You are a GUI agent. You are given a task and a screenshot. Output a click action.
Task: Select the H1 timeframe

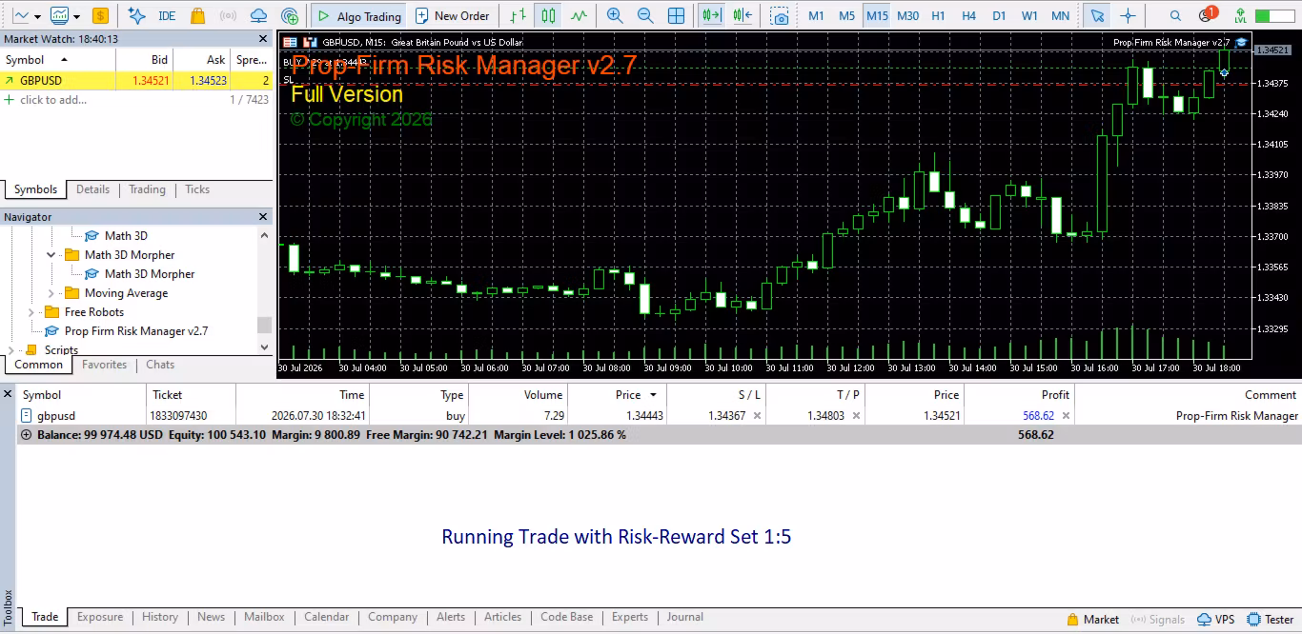click(x=939, y=16)
